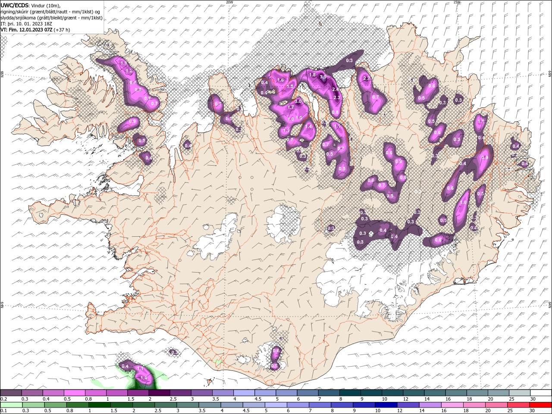Click the white swatch above 30 in top legend row
Screen dimensions: 552x414
541,393
